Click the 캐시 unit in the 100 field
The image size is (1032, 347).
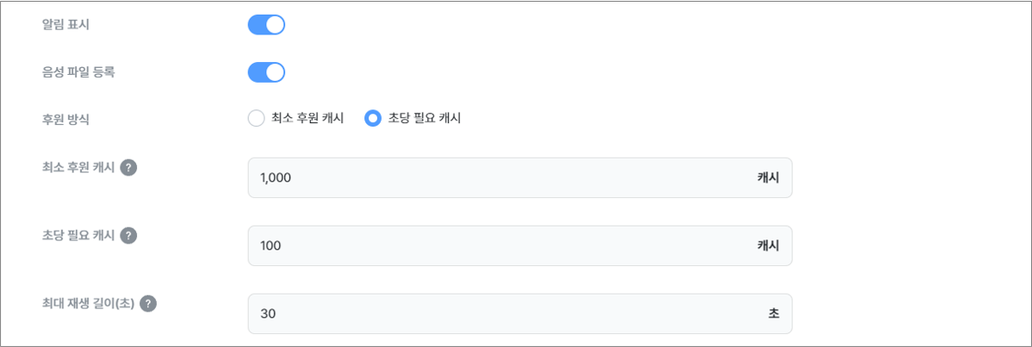point(768,245)
